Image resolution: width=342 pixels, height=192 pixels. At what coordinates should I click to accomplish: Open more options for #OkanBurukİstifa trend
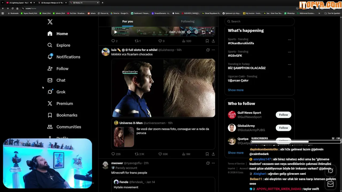click(x=289, y=40)
